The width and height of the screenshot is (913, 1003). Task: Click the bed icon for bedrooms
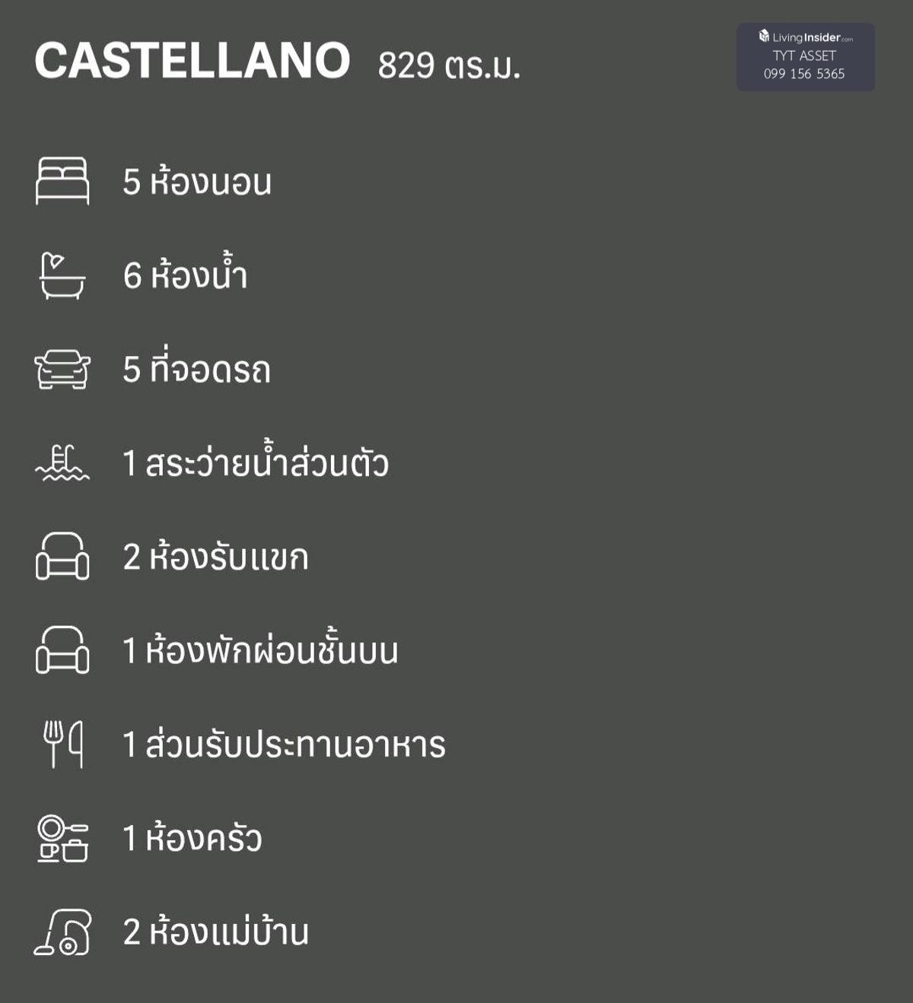(x=62, y=181)
